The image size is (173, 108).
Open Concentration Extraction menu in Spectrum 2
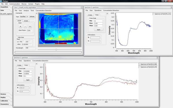point(111,10)
